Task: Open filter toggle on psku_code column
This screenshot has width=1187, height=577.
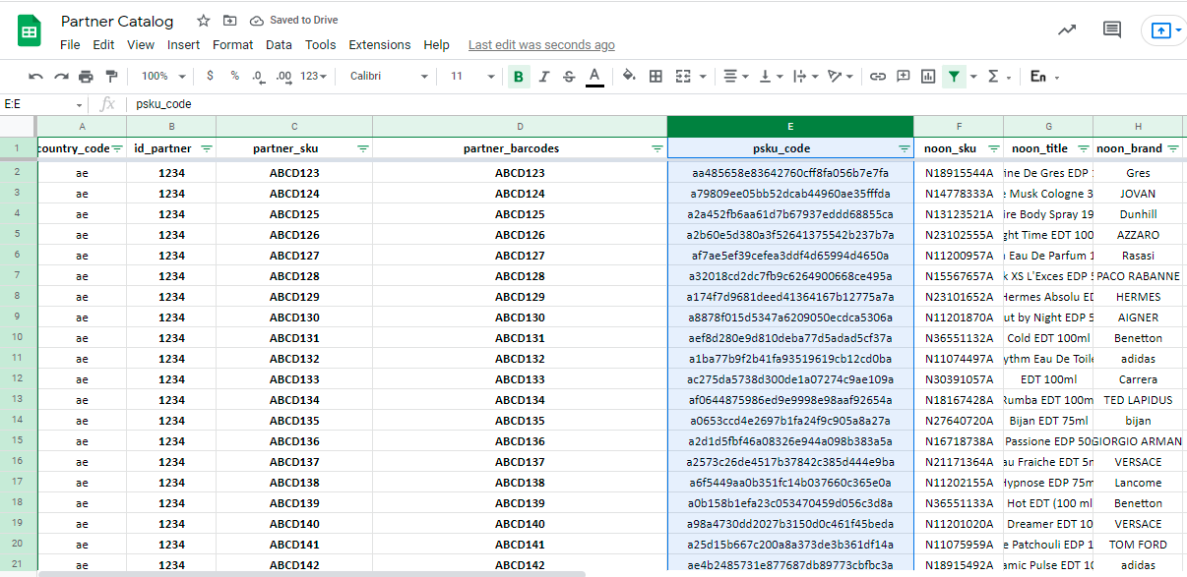Action: tap(905, 148)
